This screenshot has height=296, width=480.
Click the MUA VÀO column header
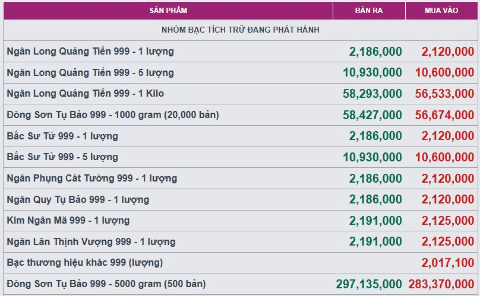[441, 11]
